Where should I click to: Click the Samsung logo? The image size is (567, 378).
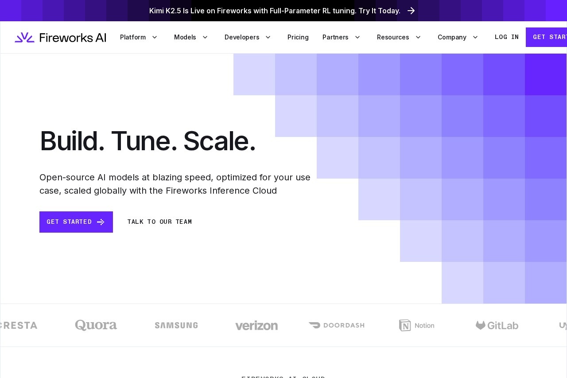(176, 325)
